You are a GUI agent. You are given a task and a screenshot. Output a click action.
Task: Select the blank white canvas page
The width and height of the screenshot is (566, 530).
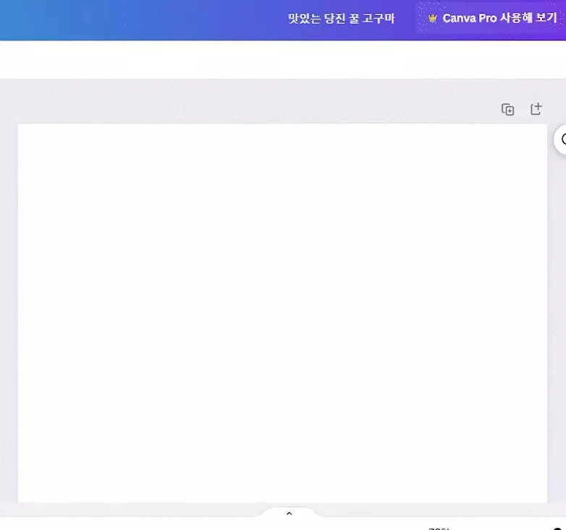click(x=282, y=311)
